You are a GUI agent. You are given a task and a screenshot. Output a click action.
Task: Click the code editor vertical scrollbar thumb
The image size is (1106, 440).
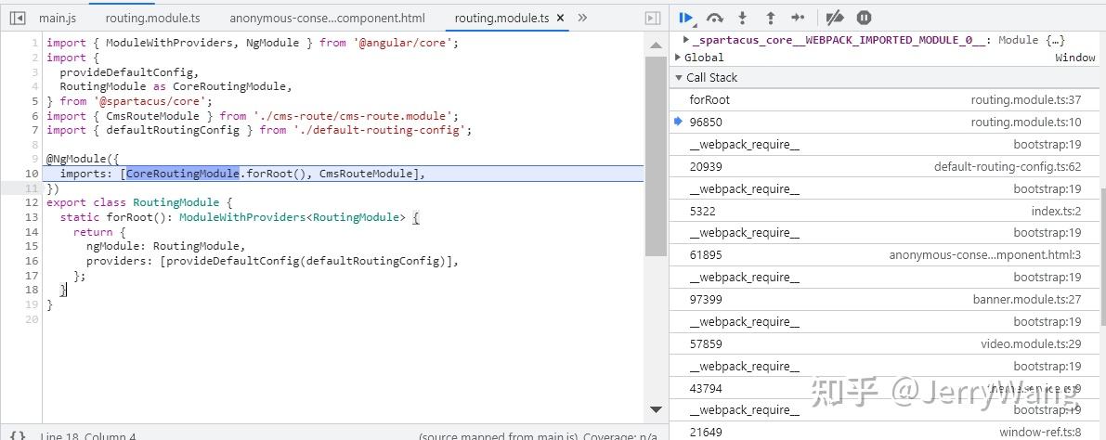pyautogui.click(x=656, y=156)
